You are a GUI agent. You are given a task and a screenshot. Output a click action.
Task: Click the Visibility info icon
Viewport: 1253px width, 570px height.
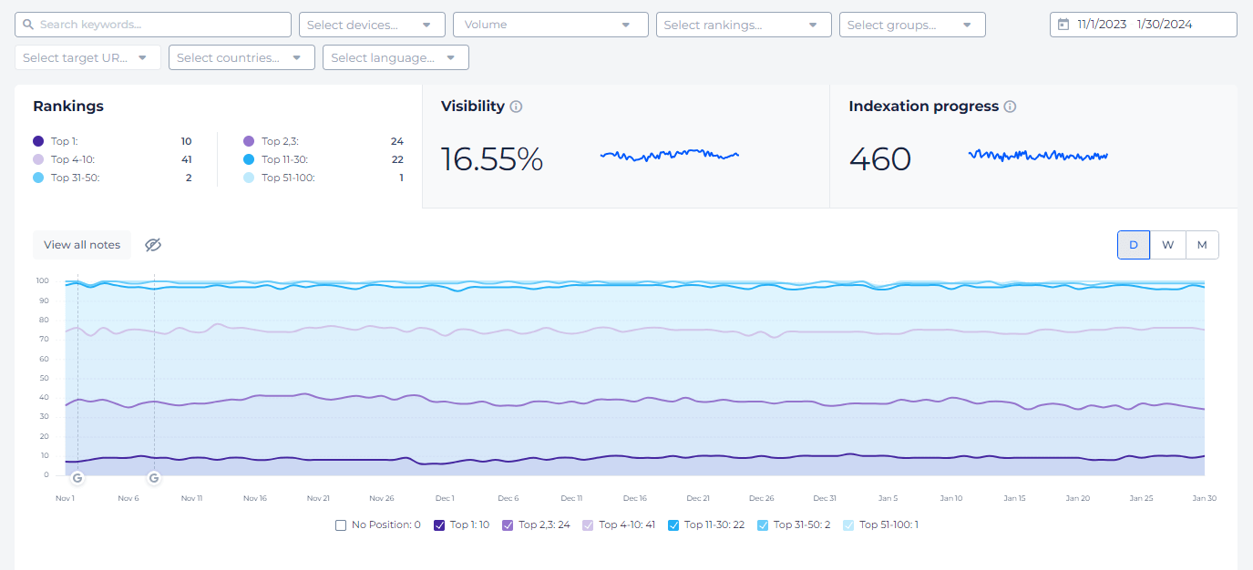tap(516, 107)
